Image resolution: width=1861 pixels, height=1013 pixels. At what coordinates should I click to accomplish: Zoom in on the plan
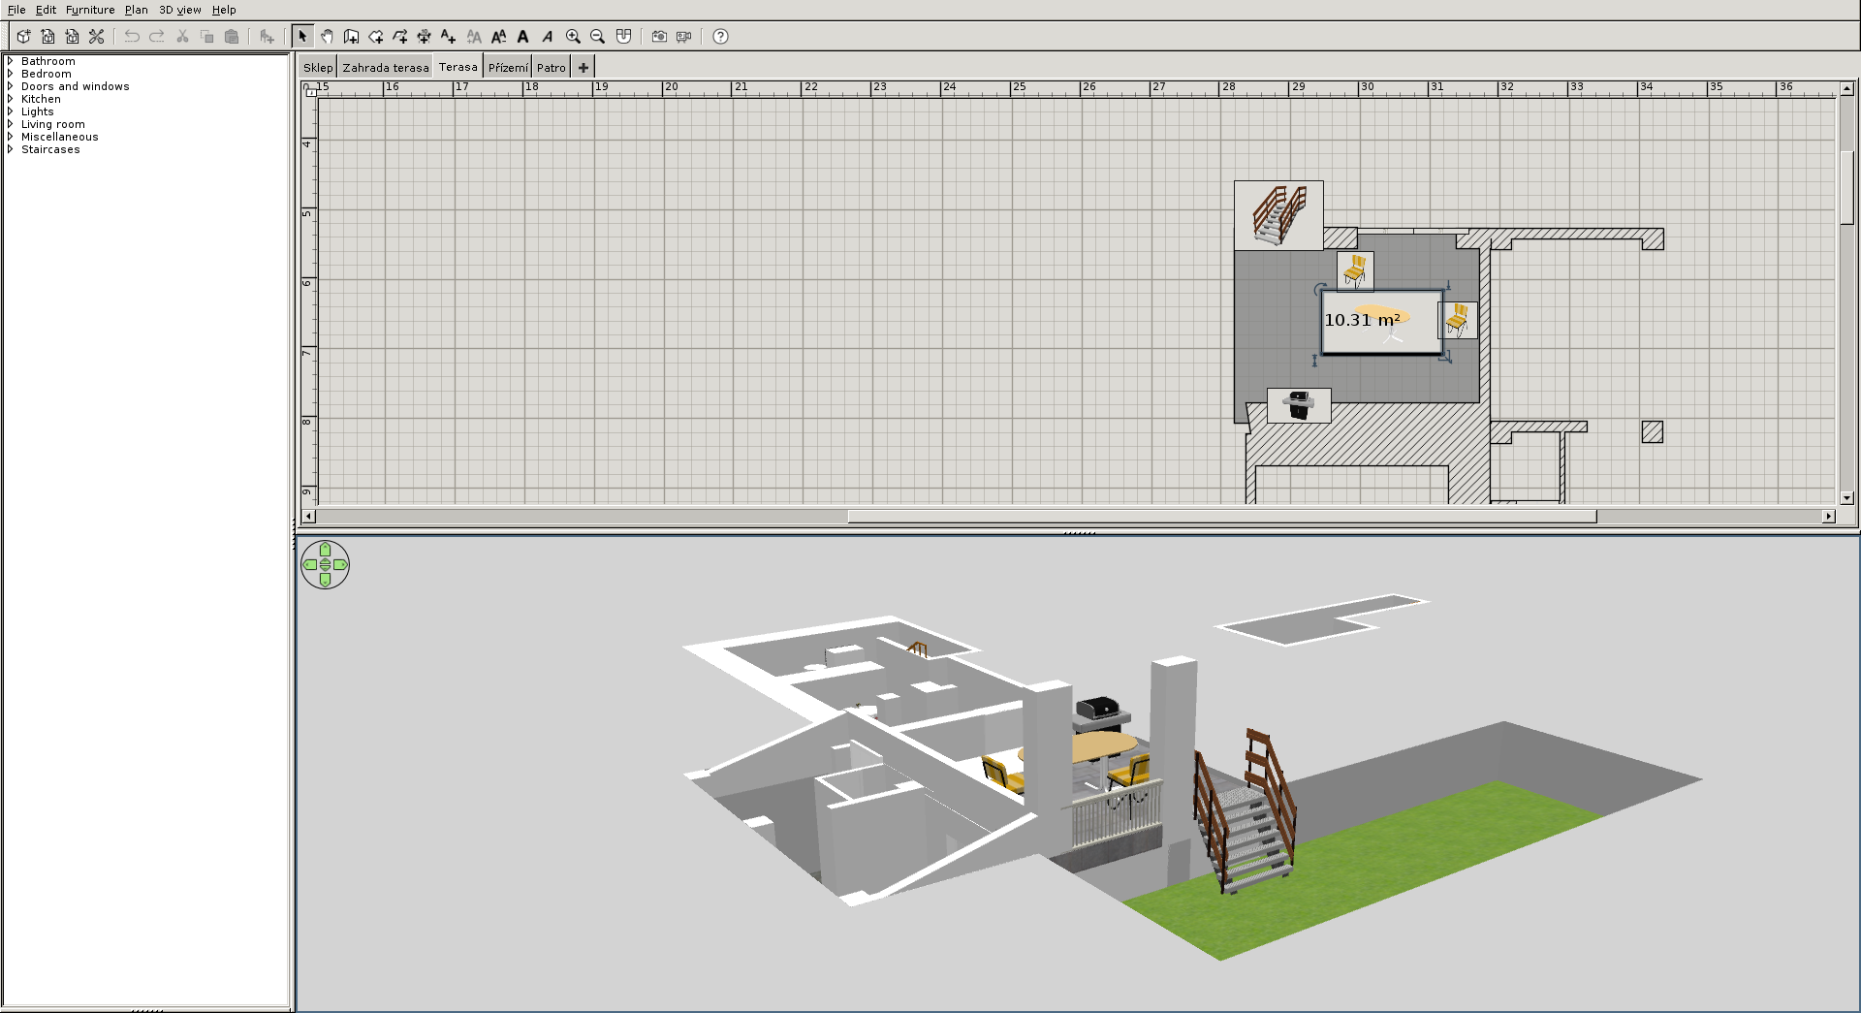[x=573, y=37]
